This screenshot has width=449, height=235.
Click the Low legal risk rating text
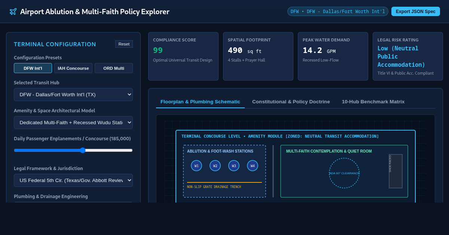[401, 57]
